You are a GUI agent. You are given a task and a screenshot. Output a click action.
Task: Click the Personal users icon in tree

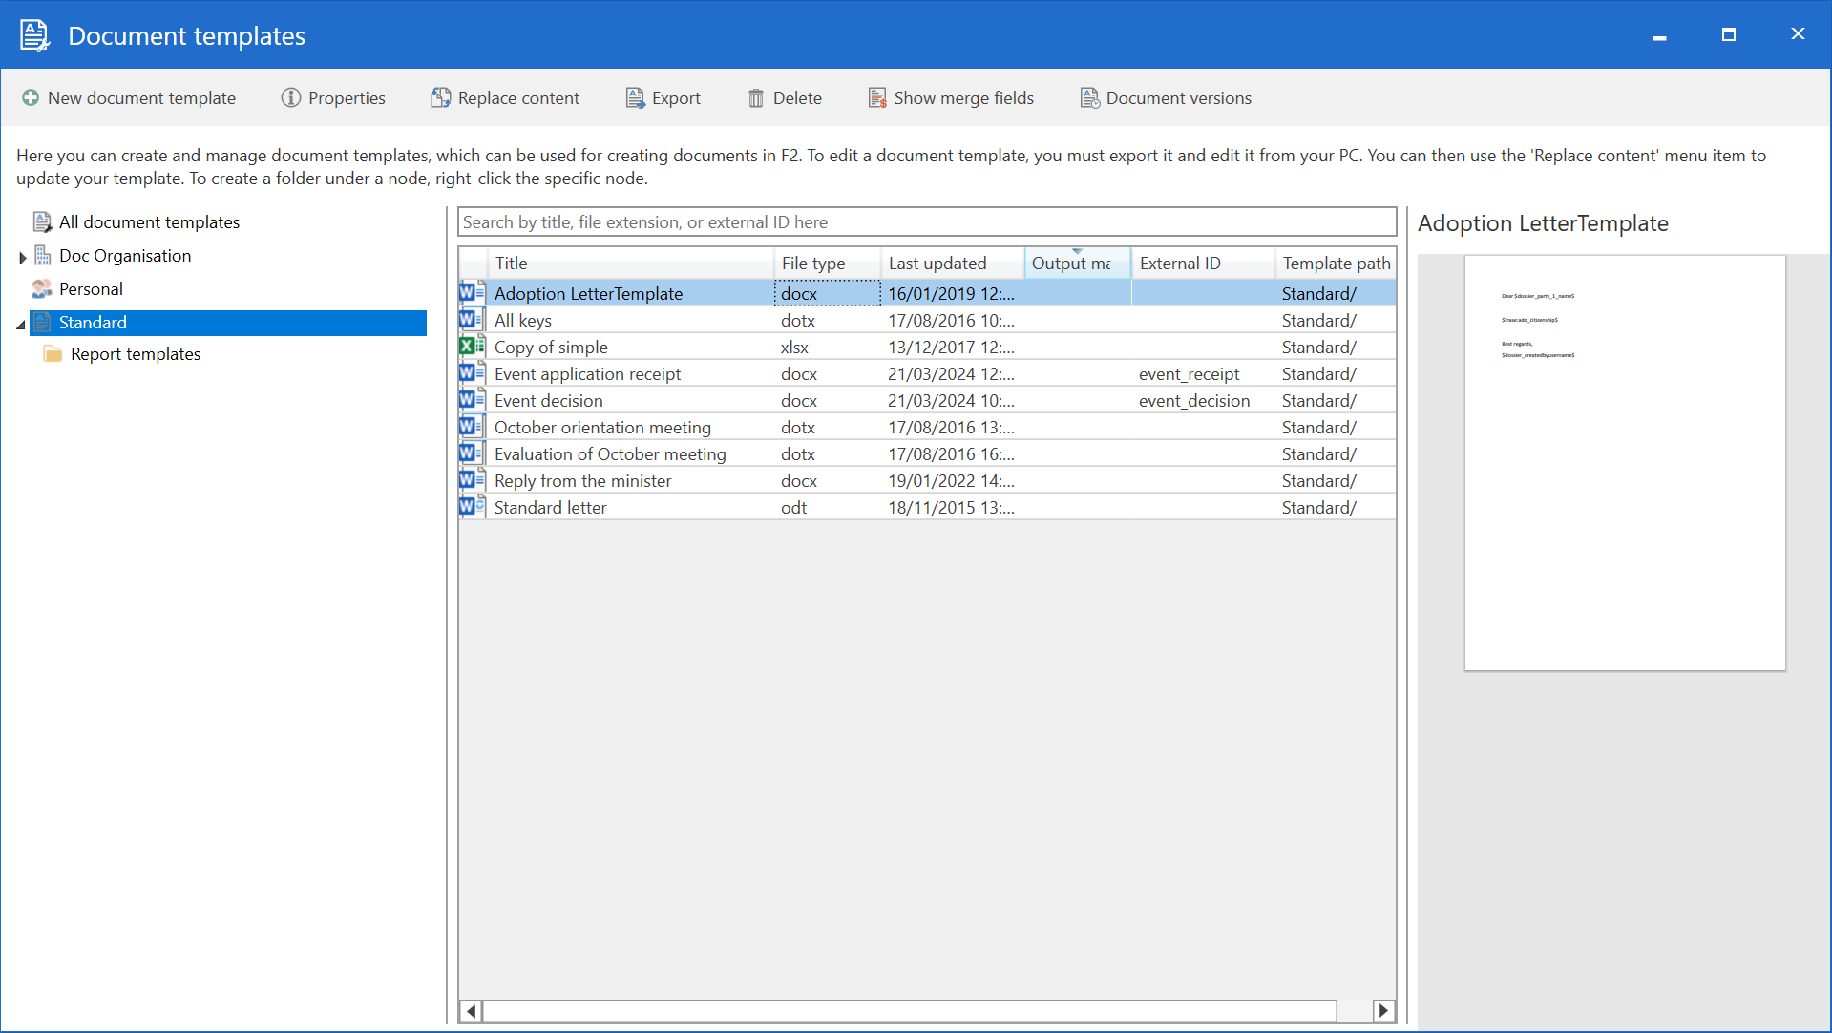pyautogui.click(x=41, y=289)
